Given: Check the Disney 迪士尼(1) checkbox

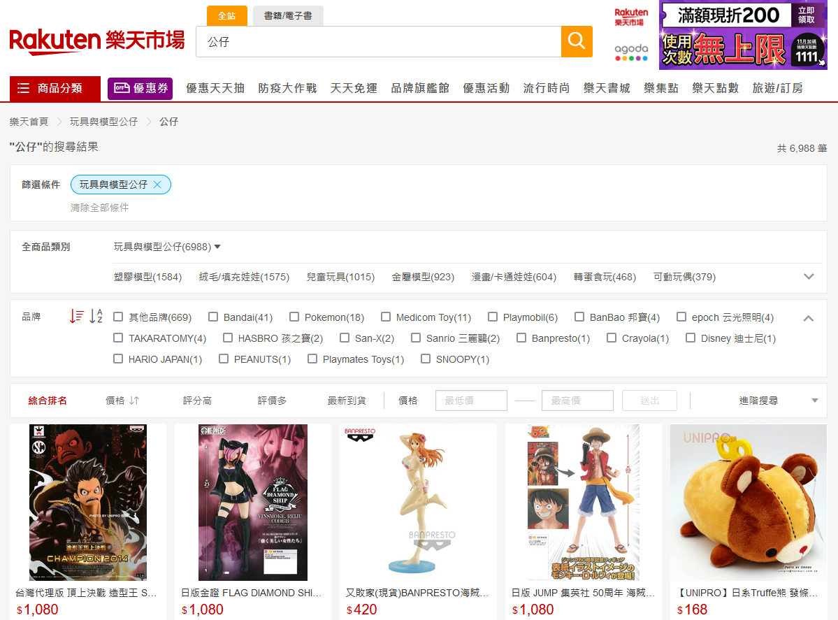Looking at the screenshot, I should point(691,338).
